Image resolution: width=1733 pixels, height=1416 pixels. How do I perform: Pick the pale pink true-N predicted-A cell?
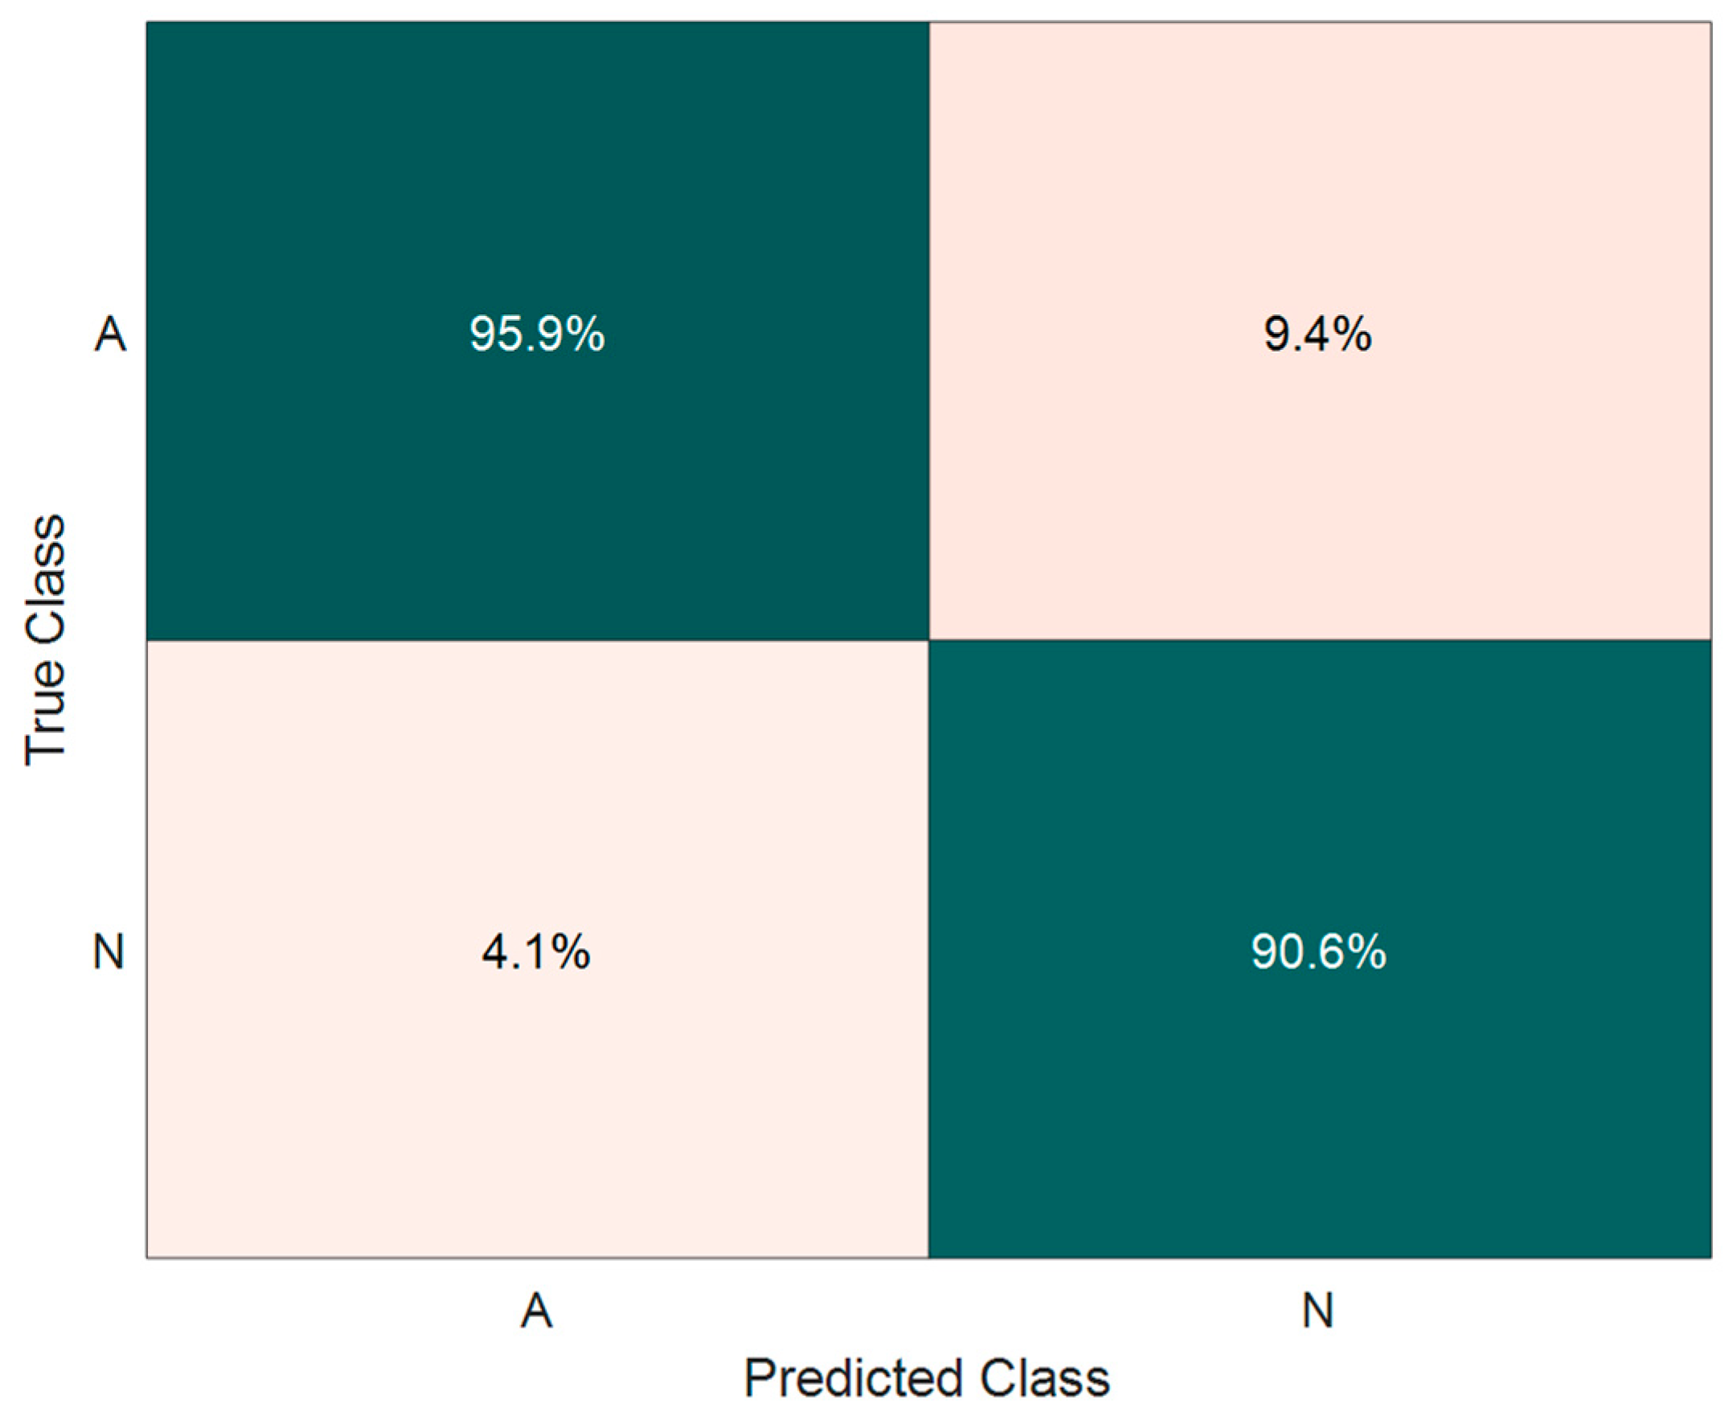(538, 950)
